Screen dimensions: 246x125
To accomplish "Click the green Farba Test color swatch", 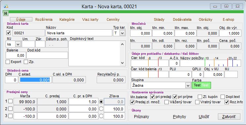I will pyautogui.click(x=201, y=85).
